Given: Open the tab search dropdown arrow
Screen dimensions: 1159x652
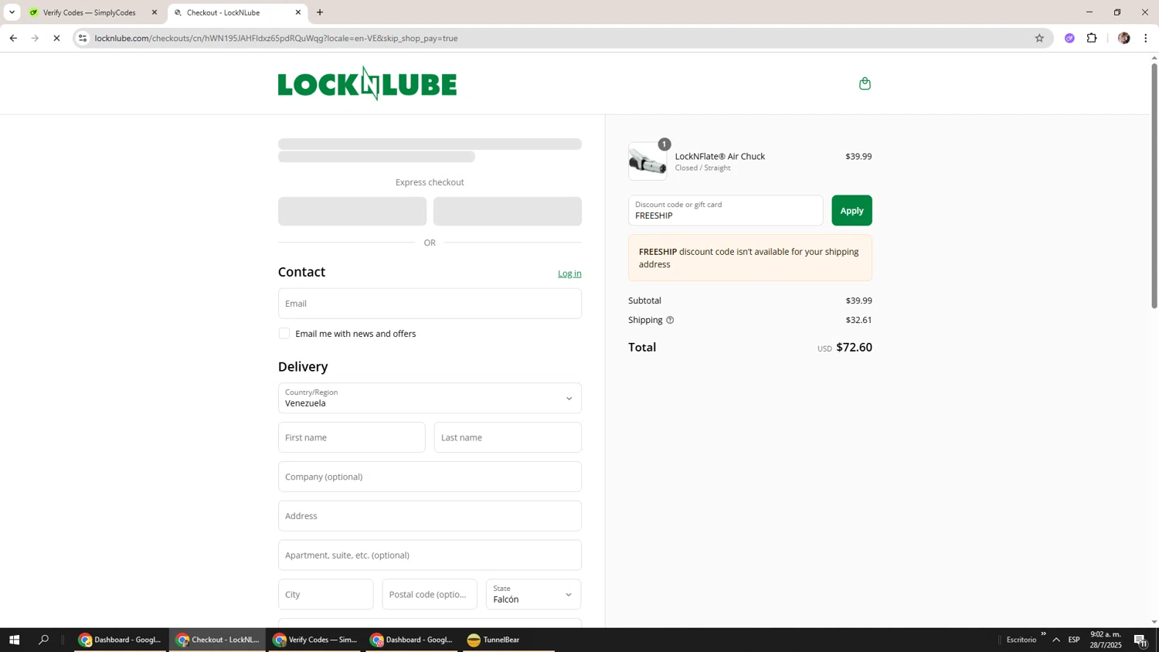Looking at the screenshot, I should tap(12, 12).
